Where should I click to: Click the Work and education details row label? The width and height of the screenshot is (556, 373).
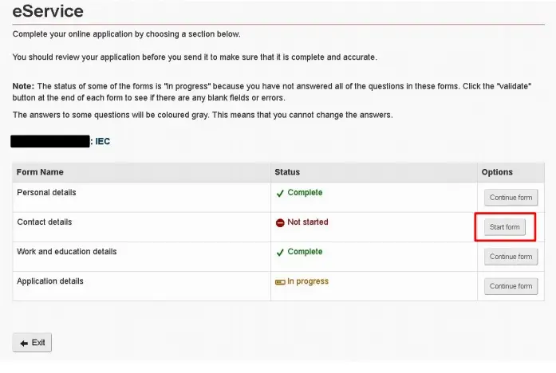click(x=67, y=252)
